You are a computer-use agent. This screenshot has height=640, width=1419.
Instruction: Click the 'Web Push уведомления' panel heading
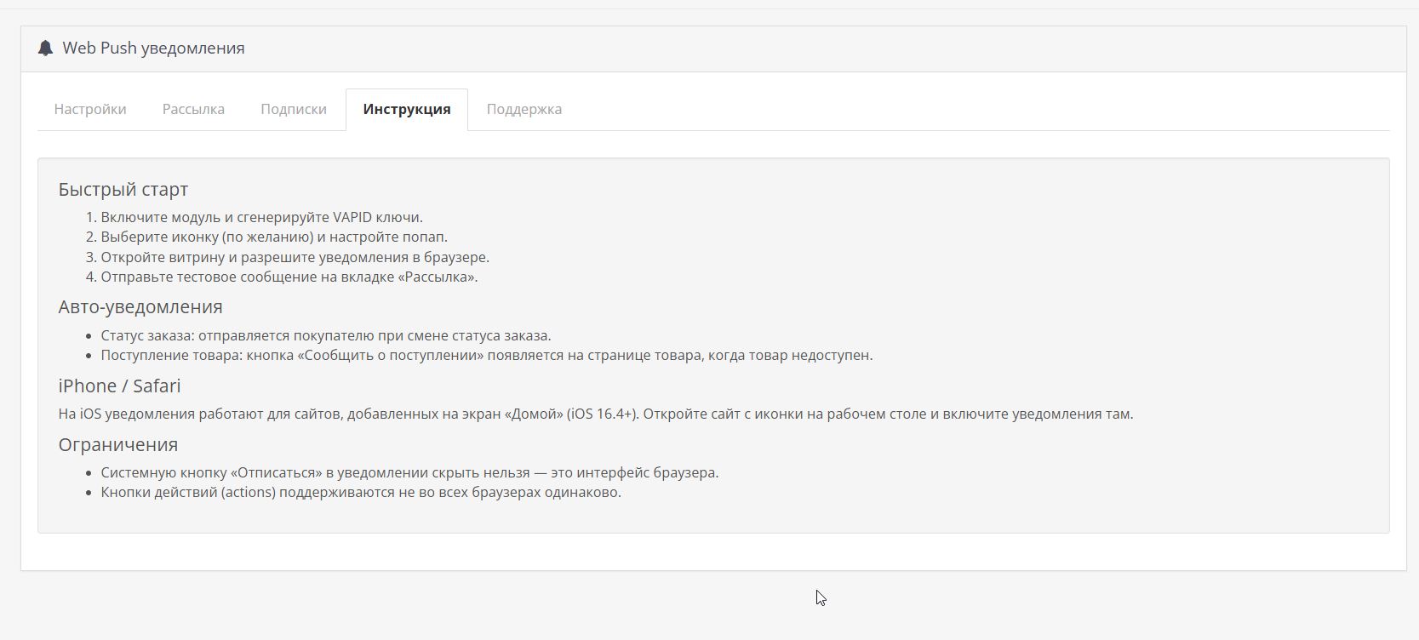153,49
